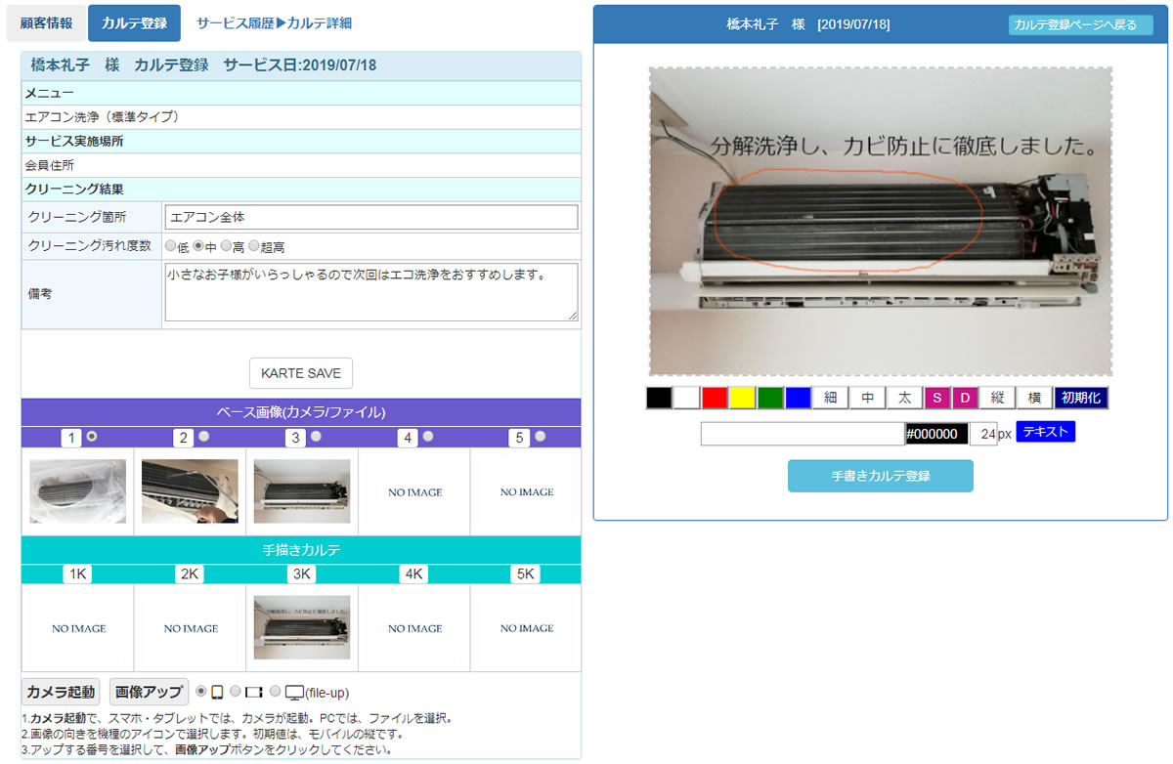Viewport: 1173px width, 764px height.
Task: Open the 顧客情報 tab
Action: [46, 22]
